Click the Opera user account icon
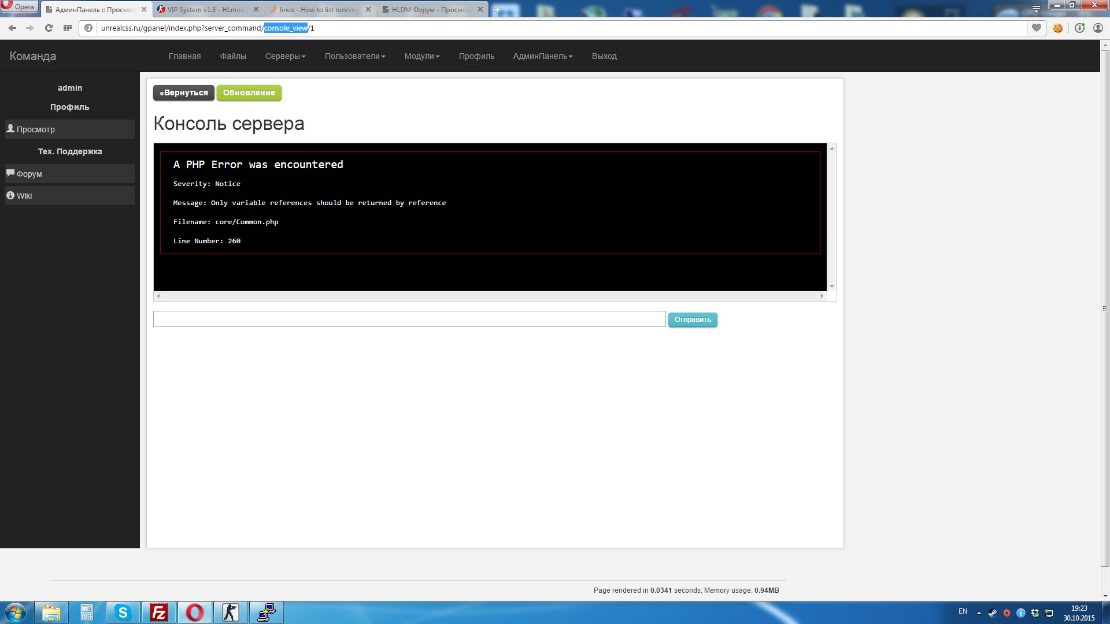The image size is (1110, 624). (1098, 28)
